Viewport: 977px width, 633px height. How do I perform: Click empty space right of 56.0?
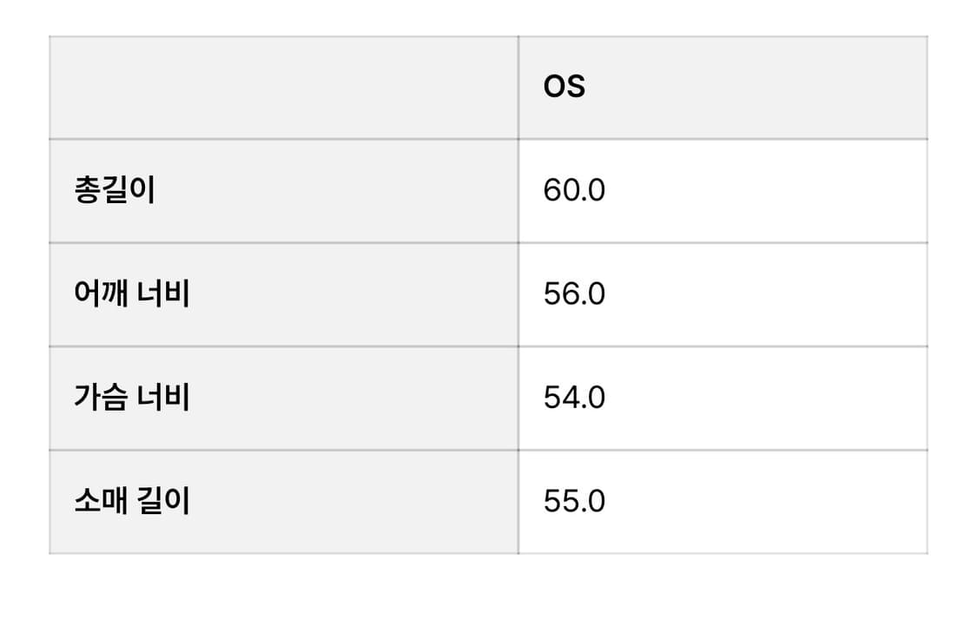(x=764, y=294)
